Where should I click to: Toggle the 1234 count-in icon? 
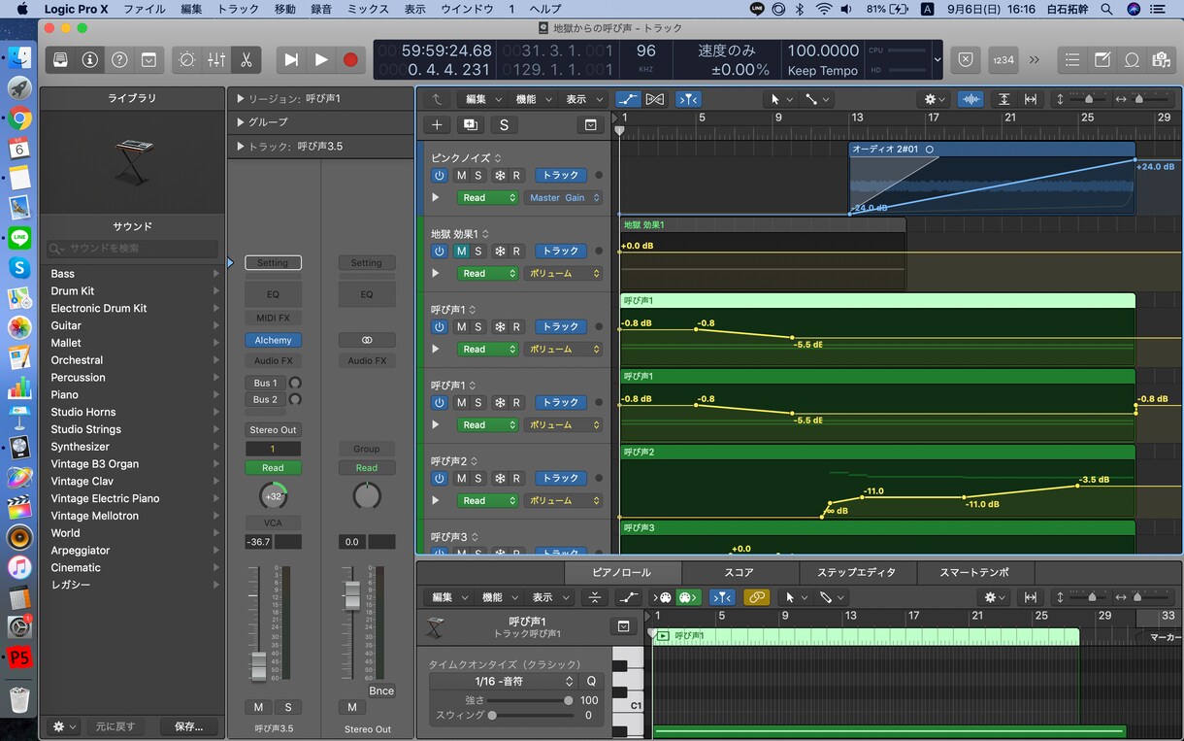[1003, 59]
